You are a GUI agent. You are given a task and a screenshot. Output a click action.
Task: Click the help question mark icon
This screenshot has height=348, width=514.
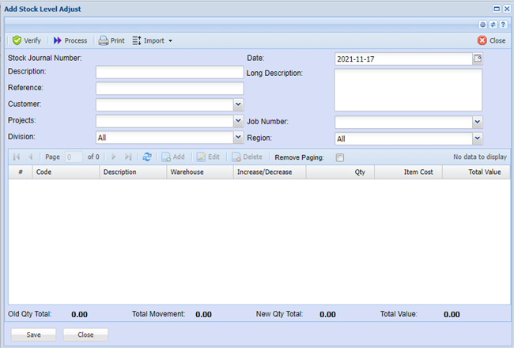point(503,25)
